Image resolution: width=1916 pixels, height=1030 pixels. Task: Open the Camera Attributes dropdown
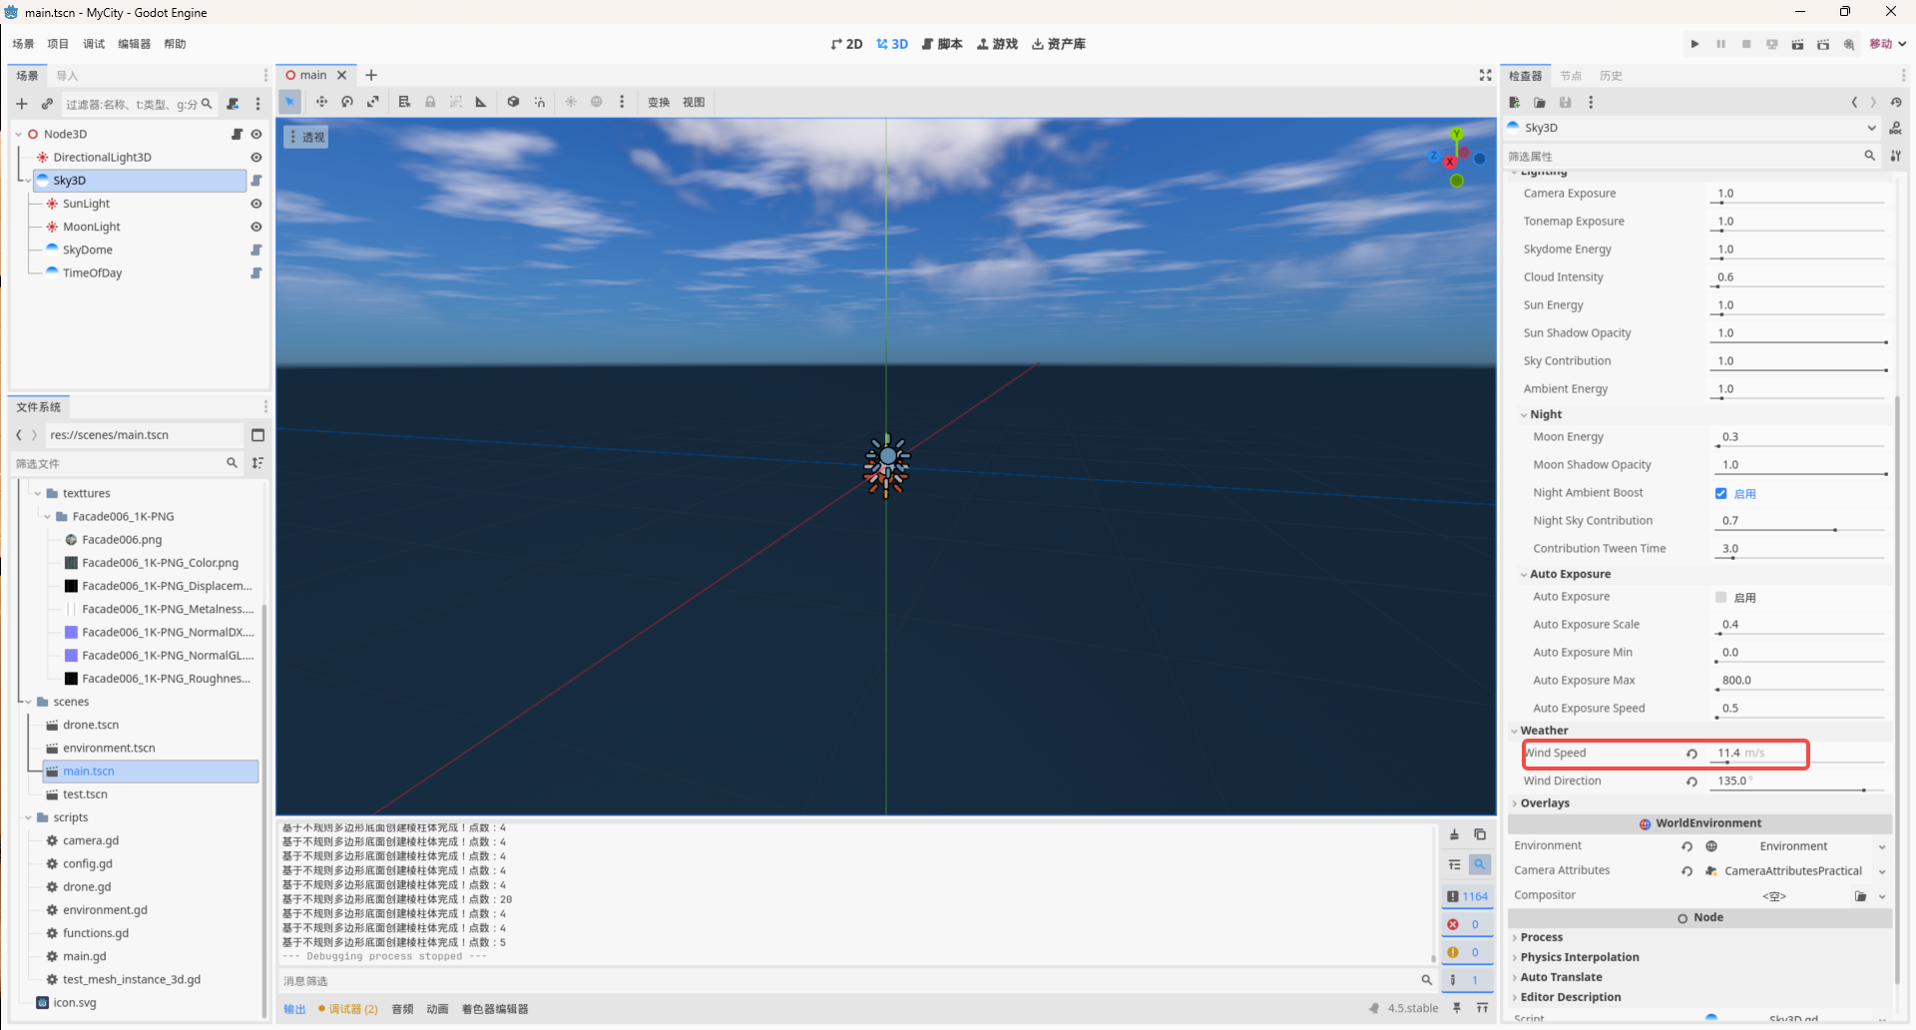(x=1882, y=871)
